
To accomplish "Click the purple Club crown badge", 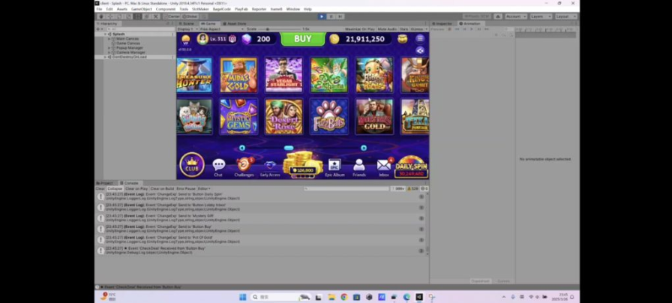I will click(x=192, y=165).
